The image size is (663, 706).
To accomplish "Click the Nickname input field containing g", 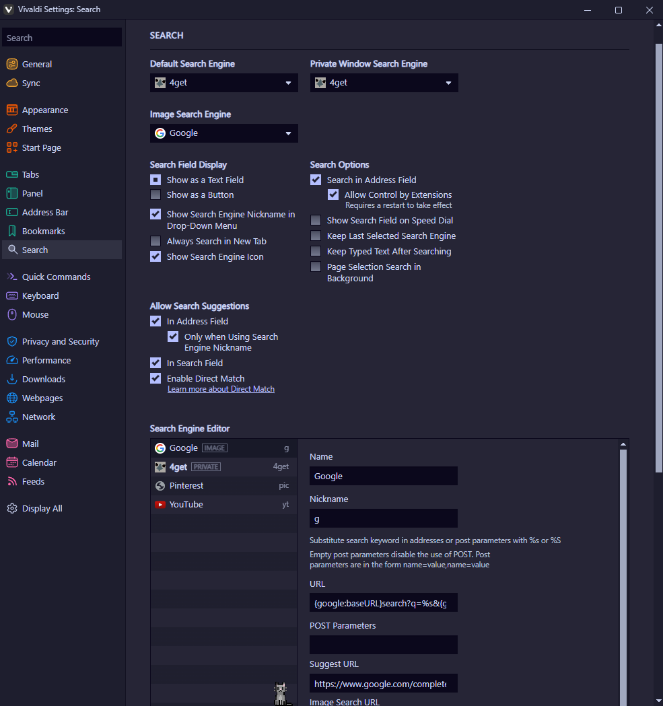I will pyautogui.click(x=383, y=518).
